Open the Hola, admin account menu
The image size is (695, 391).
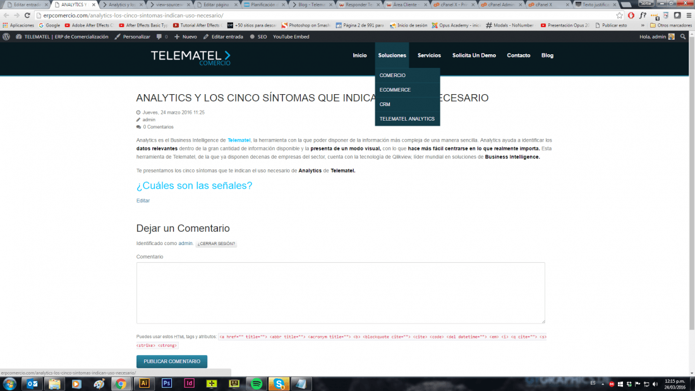click(x=657, y=37)
